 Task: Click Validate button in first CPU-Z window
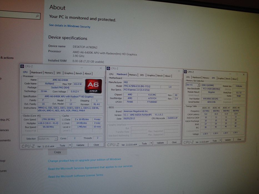80,145
